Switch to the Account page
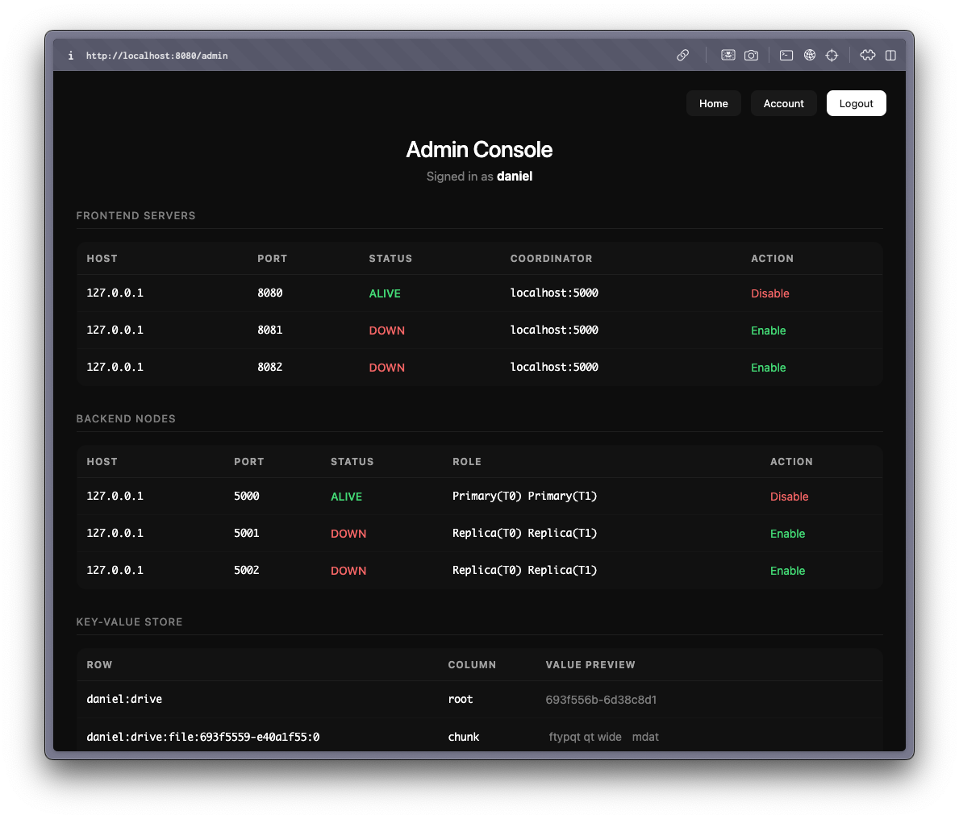 coord(783,103)
